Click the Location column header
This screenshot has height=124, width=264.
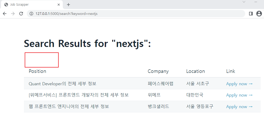pos(196,71)
